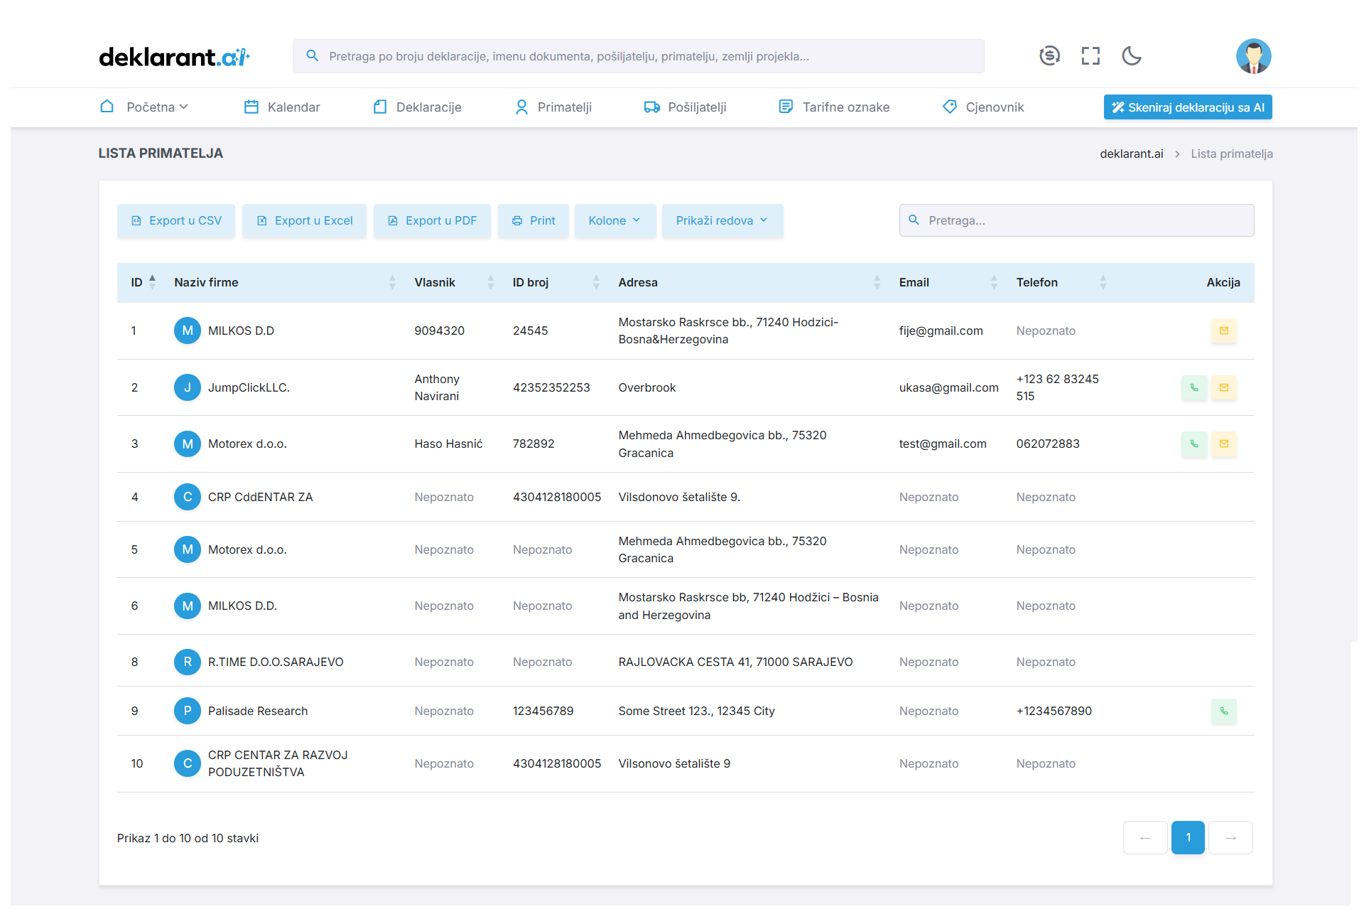Go to next page arrow

1230,837
